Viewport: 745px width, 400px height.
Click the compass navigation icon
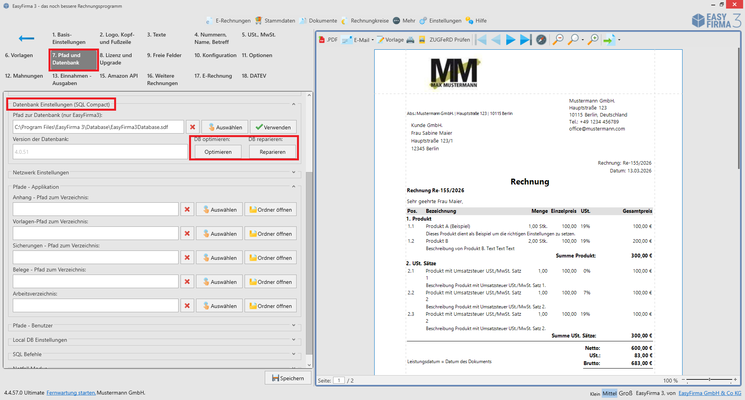tap(541, 40)
